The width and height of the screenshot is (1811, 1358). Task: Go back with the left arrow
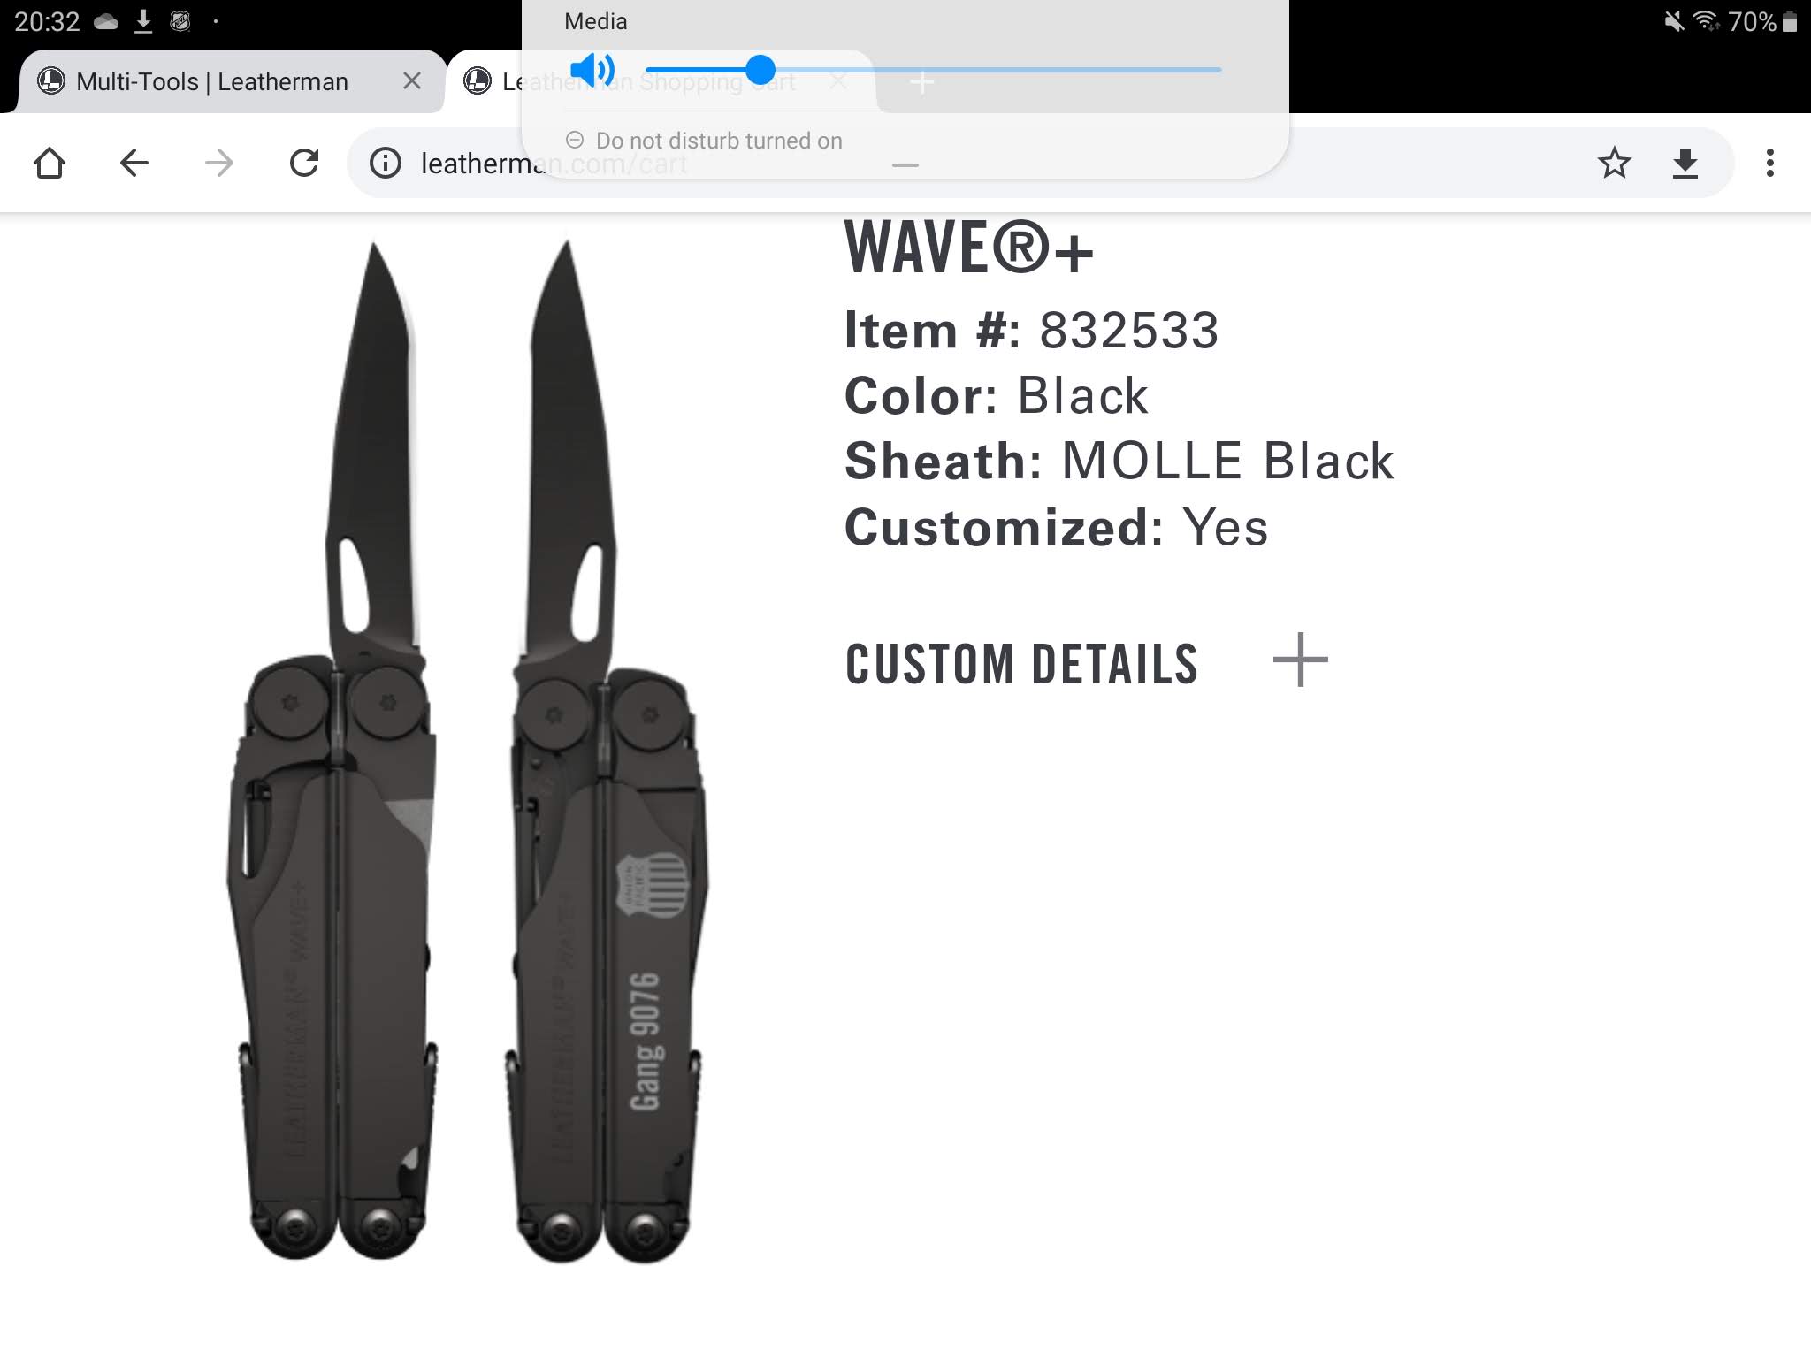pos(134,163)
